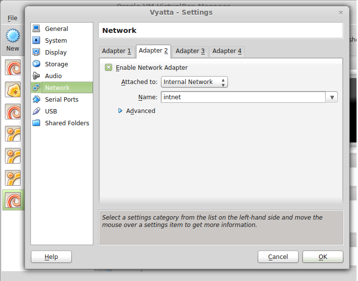Click into the intnet Name field
Image resolution: width=358 pixels, height=281 pixels.
[x=243, y=97]
